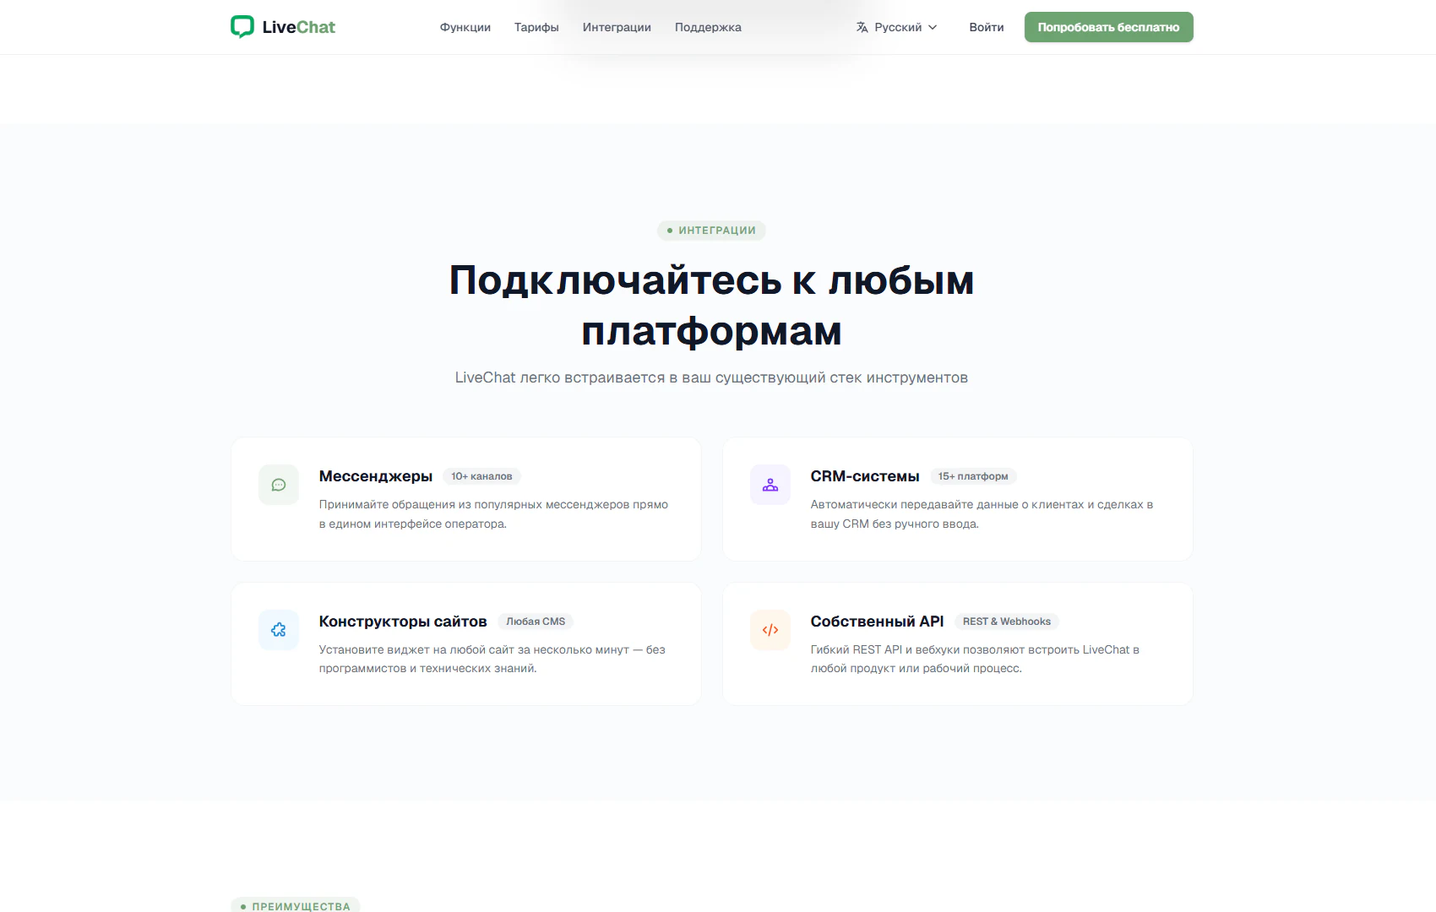
Task: Go to the Тарифы nav link
Action: [536, 27]
